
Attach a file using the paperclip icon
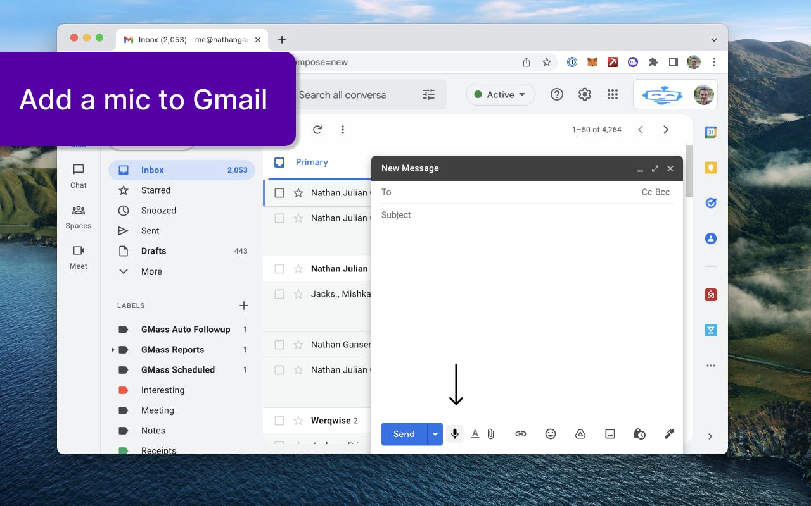(490, 434)
